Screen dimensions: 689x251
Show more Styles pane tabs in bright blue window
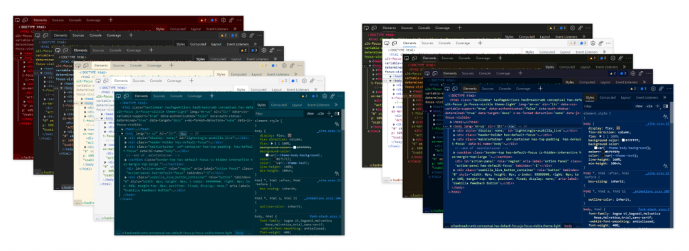(x=665, y=97)
